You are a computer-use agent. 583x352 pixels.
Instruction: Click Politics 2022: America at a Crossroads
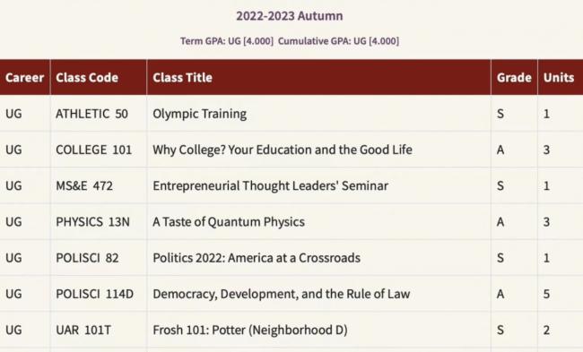[257, 258]
